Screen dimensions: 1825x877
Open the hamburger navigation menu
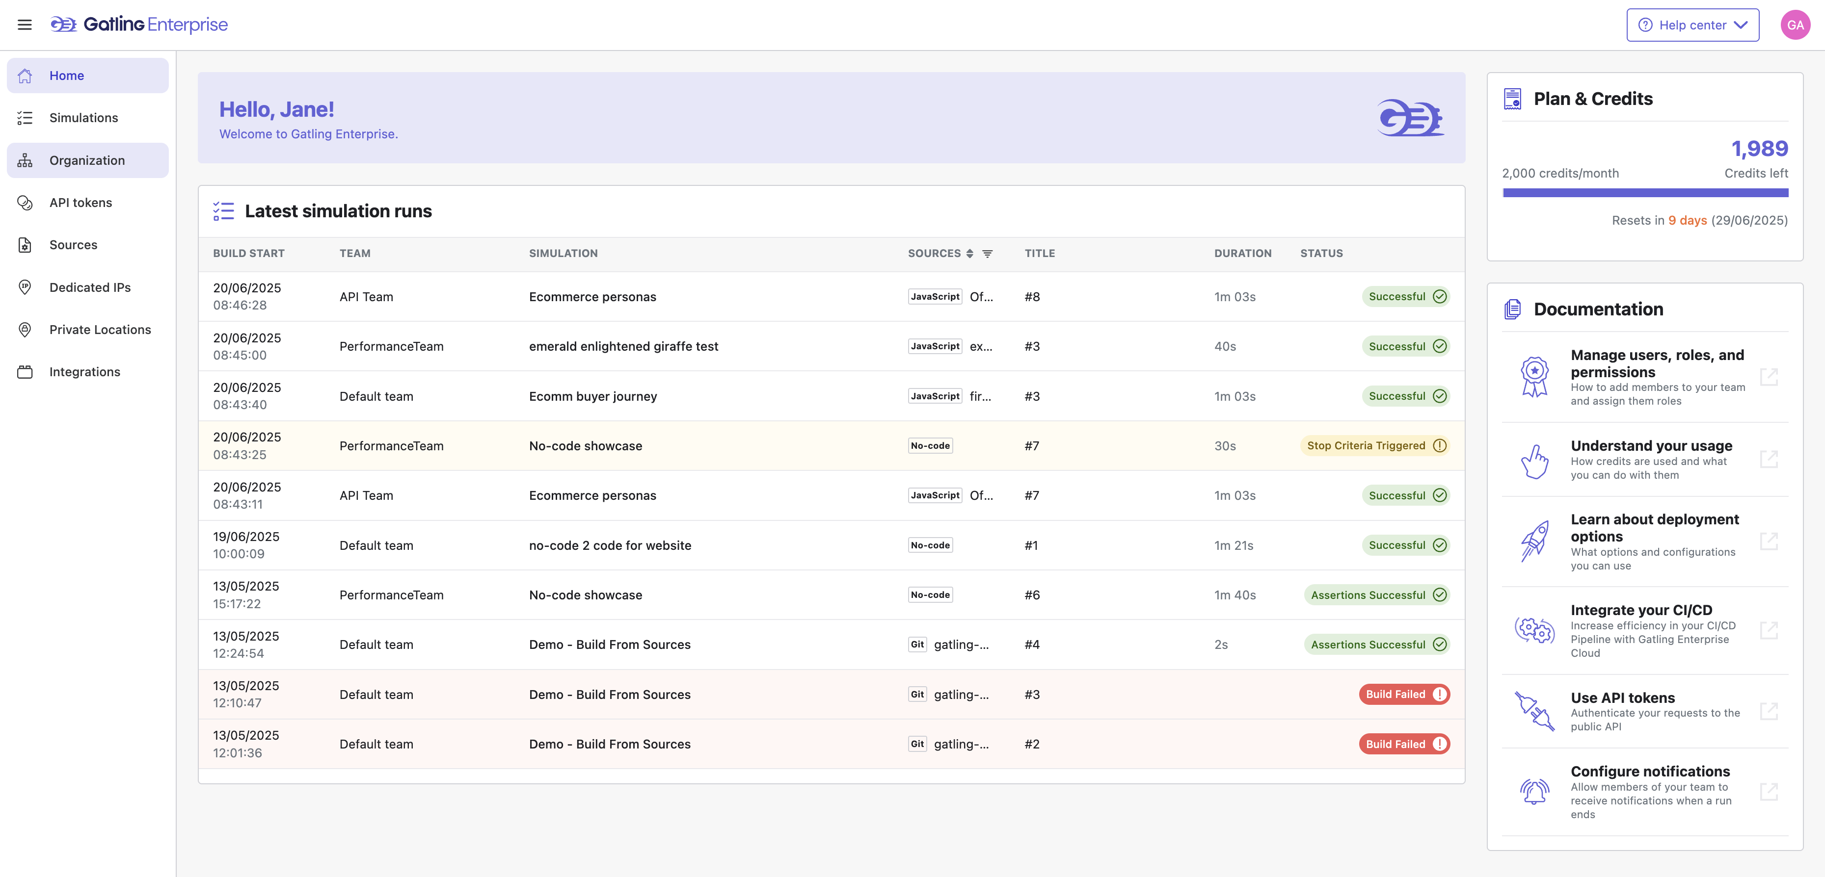click(x=25, y=25)
